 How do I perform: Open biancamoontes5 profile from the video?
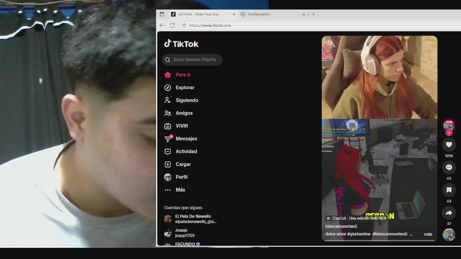coord(341,226)
